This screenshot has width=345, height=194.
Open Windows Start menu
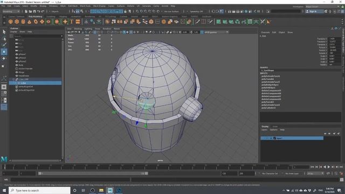[x=4, y=190]
